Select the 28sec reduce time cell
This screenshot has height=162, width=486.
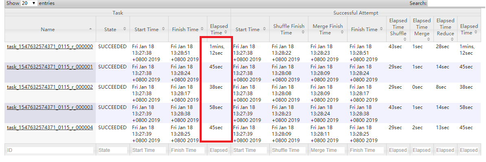(x=442, y=47)
